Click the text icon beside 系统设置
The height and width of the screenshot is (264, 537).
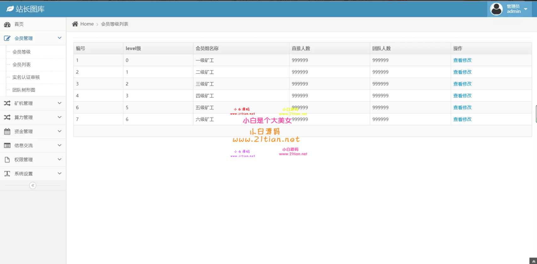click(7, 174)
